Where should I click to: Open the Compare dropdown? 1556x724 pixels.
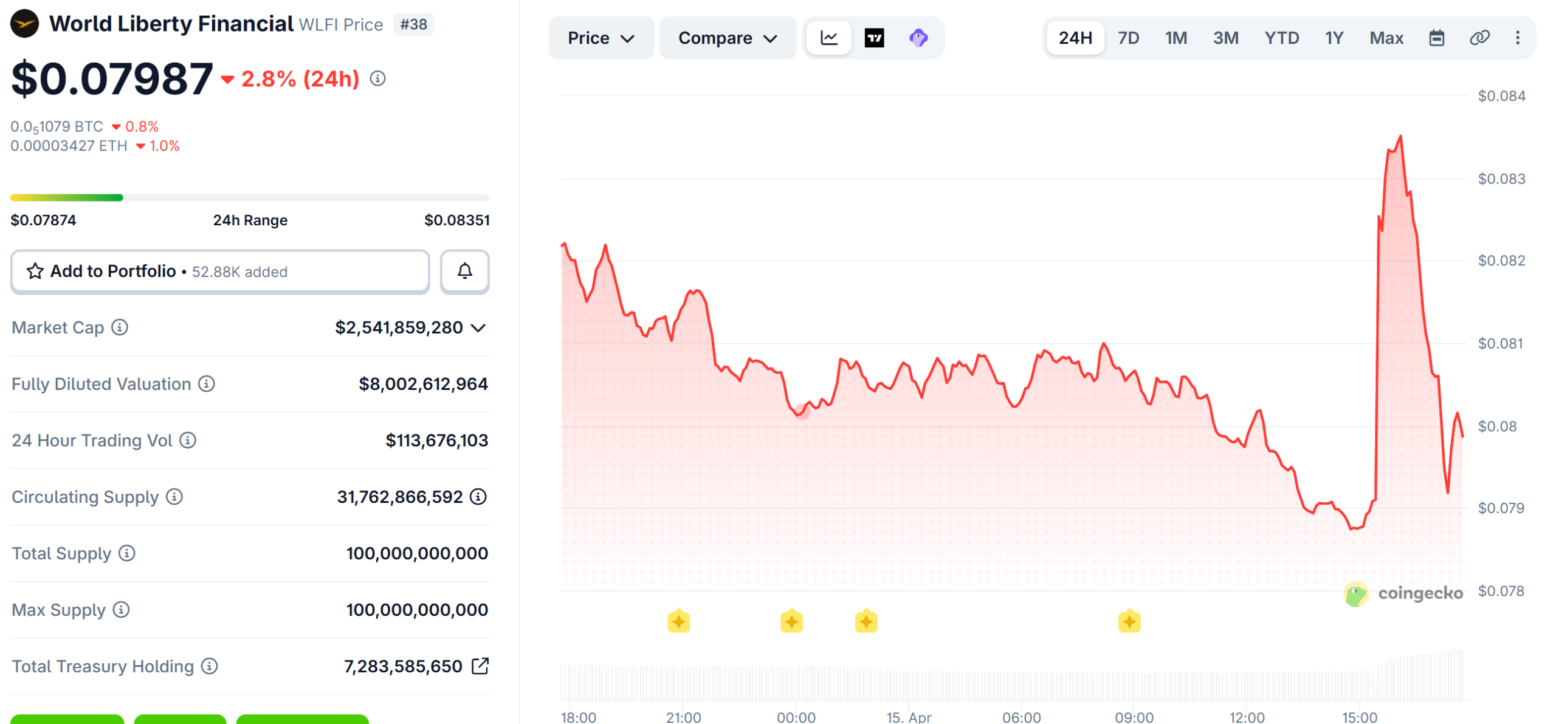pyautogui.click(x=727, y=38)
